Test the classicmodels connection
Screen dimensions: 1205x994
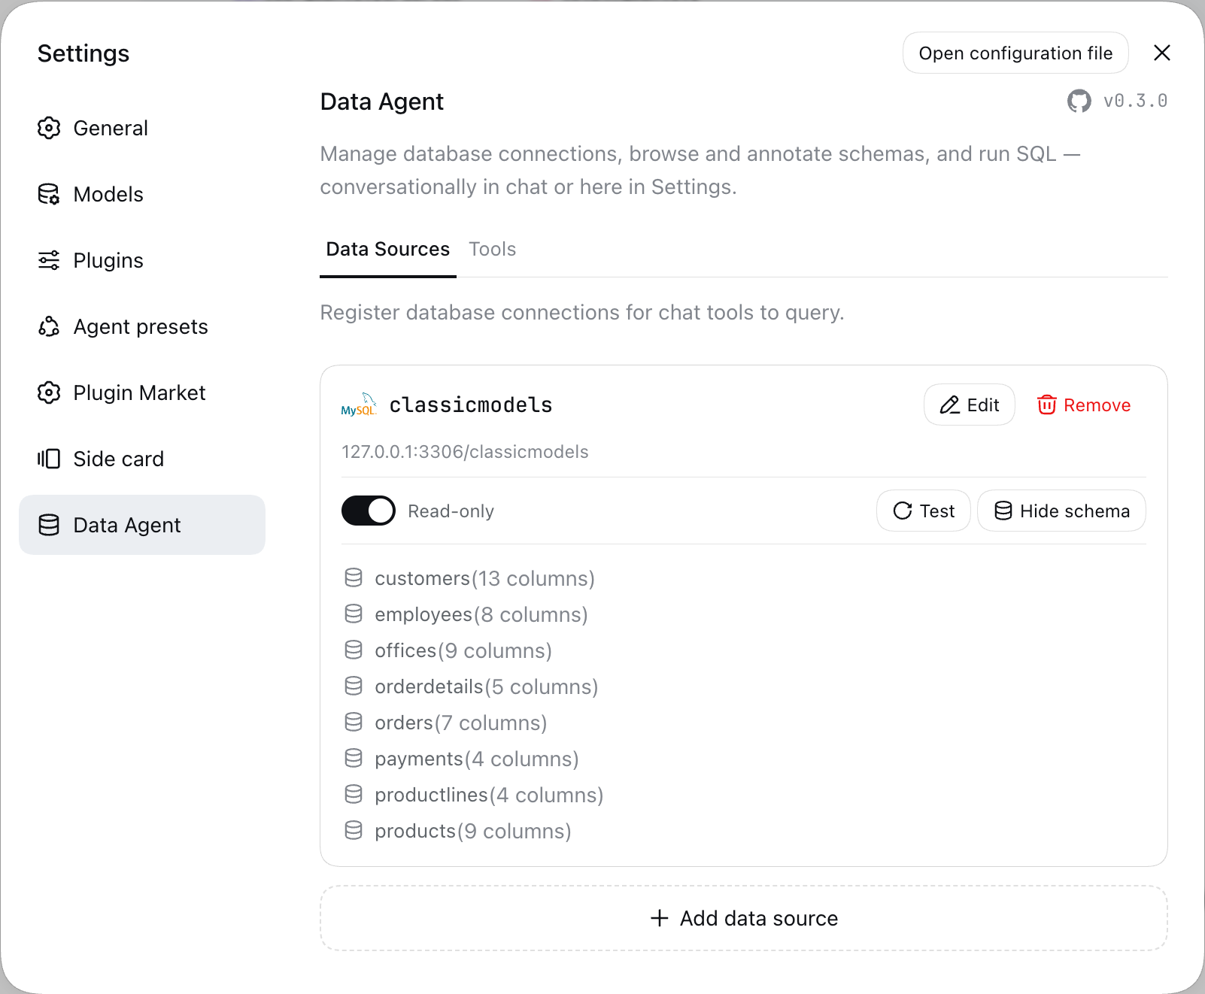(924, 511)
